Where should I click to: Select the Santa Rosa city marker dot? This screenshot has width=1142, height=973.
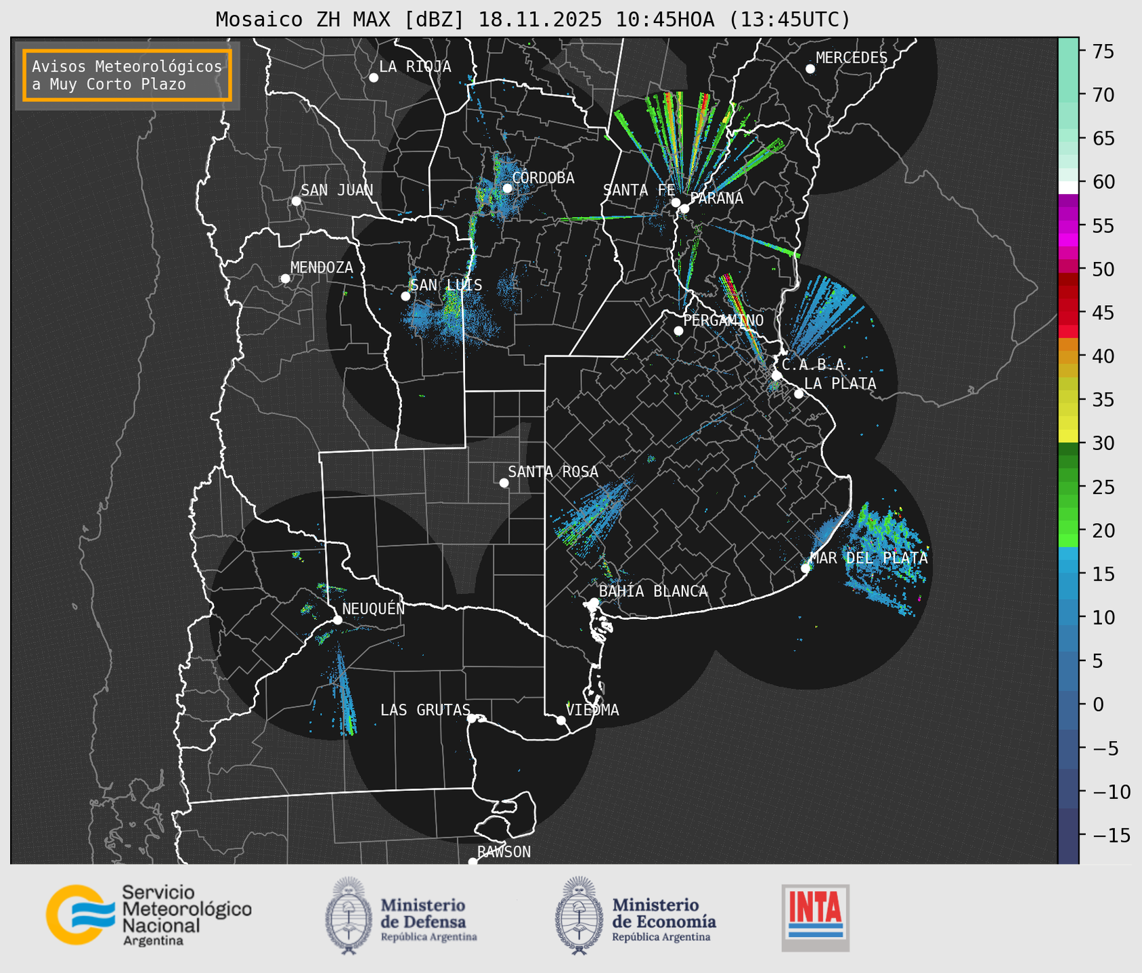point(504,482)
